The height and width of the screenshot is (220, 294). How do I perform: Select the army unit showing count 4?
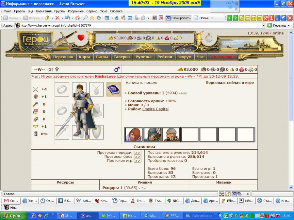pos(134,135)
